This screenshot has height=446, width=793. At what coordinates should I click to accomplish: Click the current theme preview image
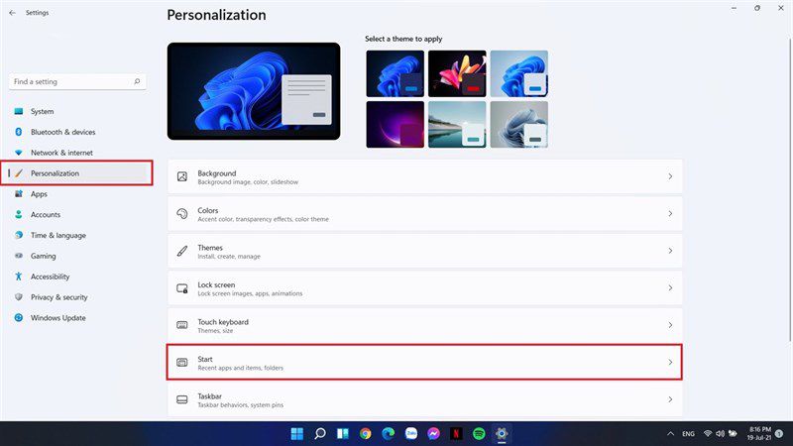pyautogui.click(x=254, y=91)
